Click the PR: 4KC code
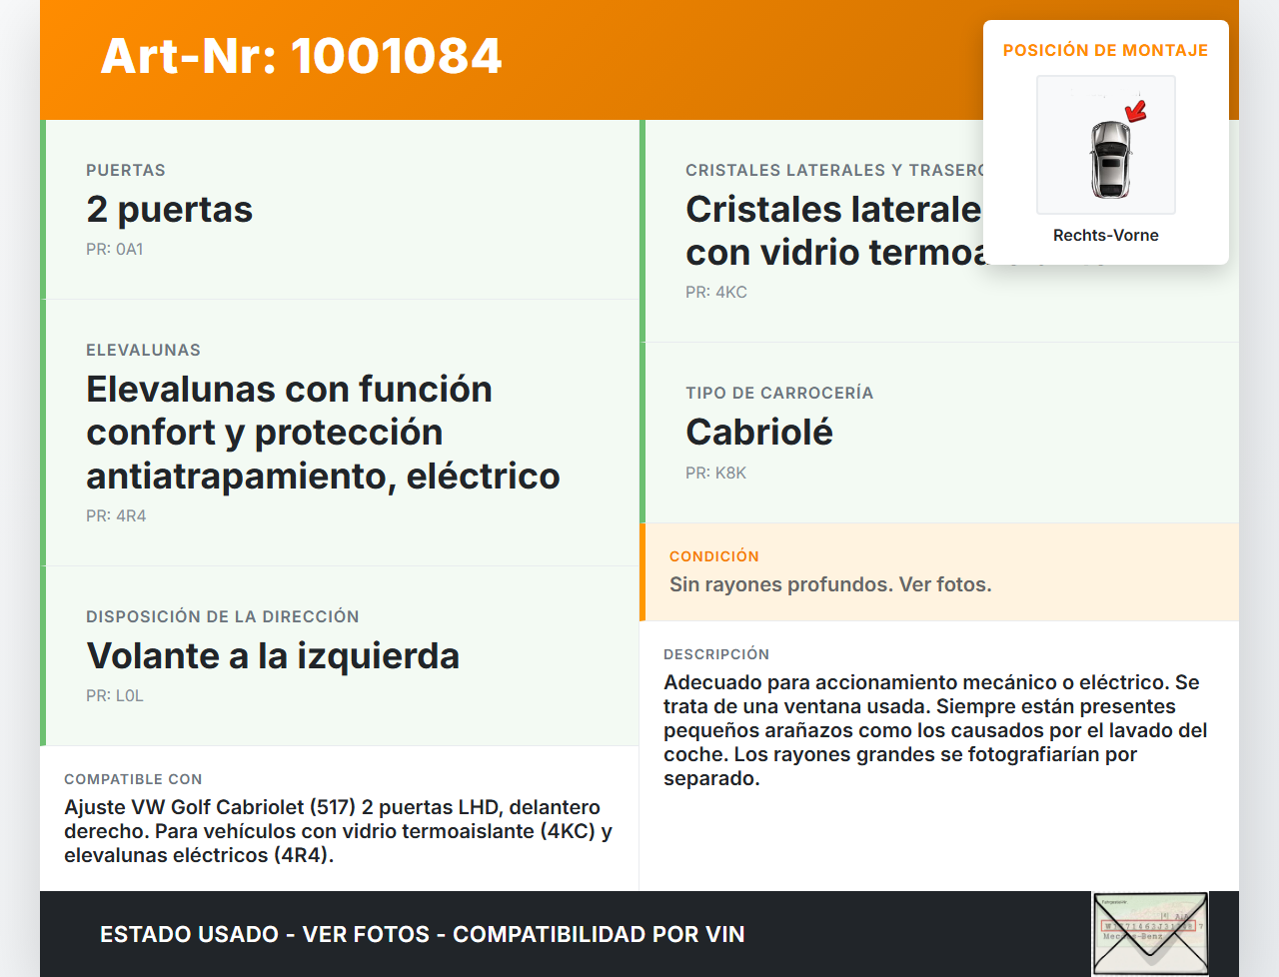Image resolution: width=1279 pixels, height=977 pixels. pyautogui.click(x=716, y=292)
